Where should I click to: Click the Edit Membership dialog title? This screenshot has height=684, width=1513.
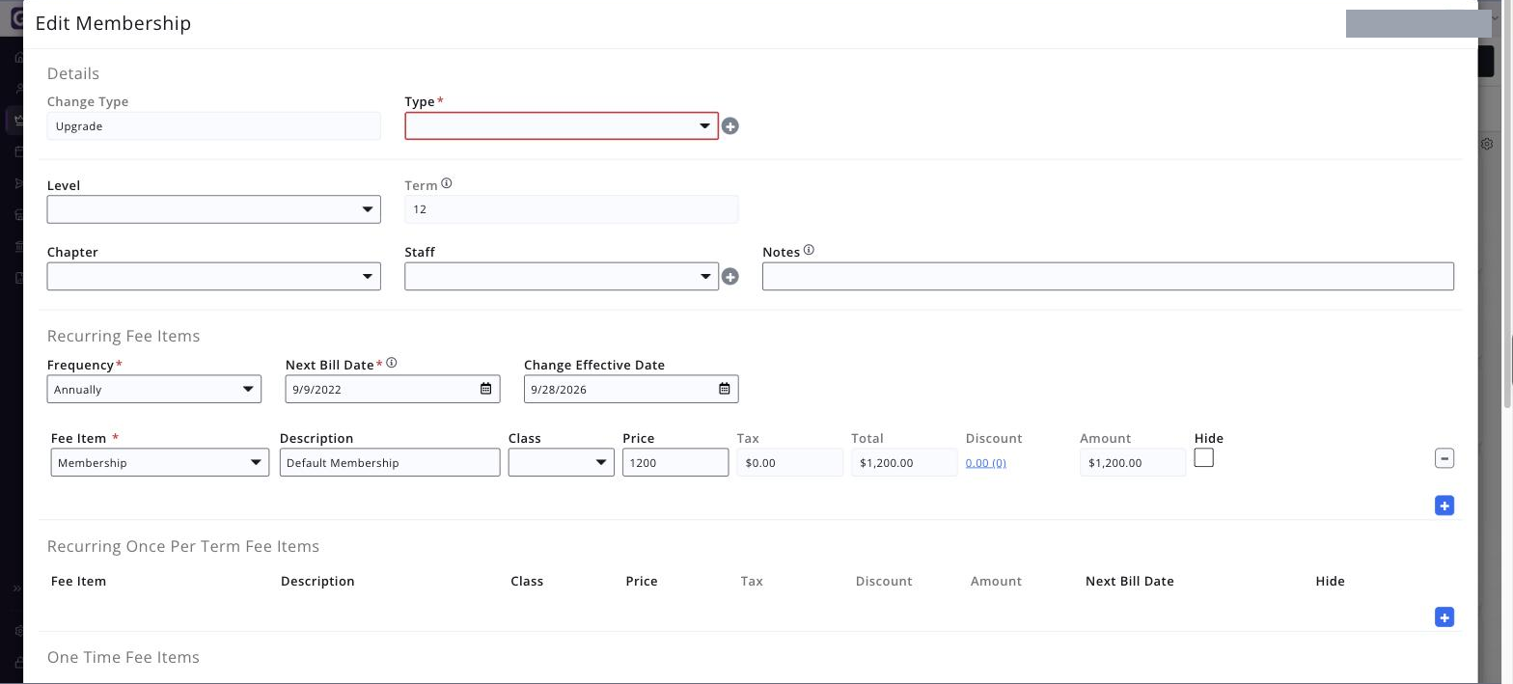[113, 23]
